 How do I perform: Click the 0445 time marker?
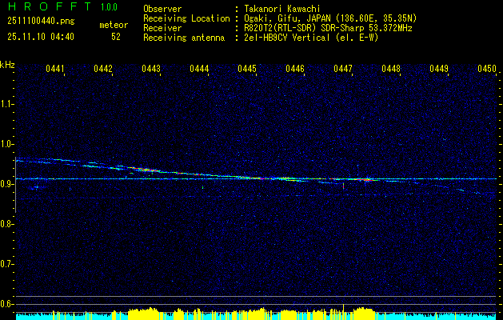247,70
